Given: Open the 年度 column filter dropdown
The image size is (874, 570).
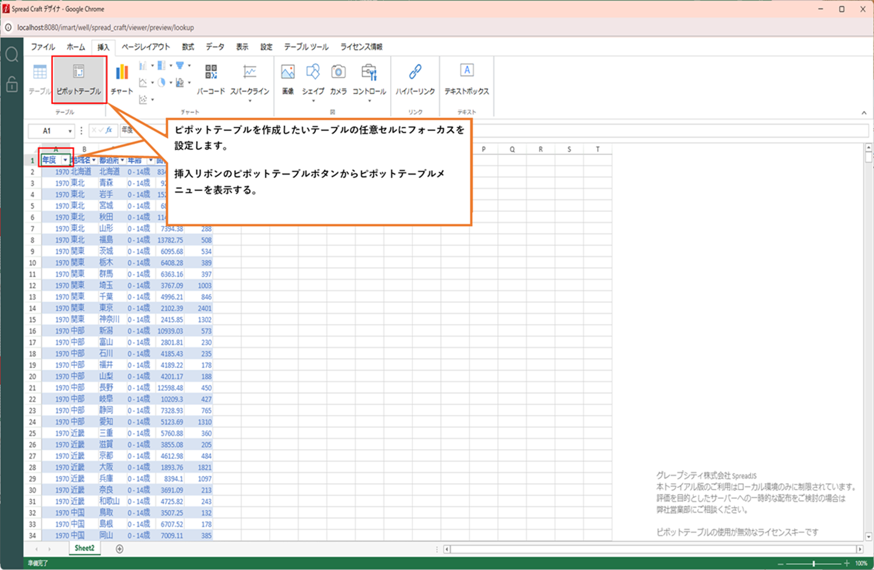Looking at the screenshot, I should [x=65, y=160].
